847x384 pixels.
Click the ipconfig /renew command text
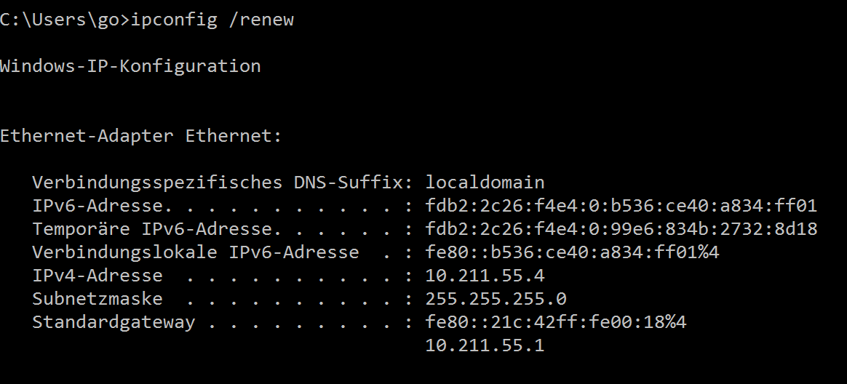pos(212,20)
